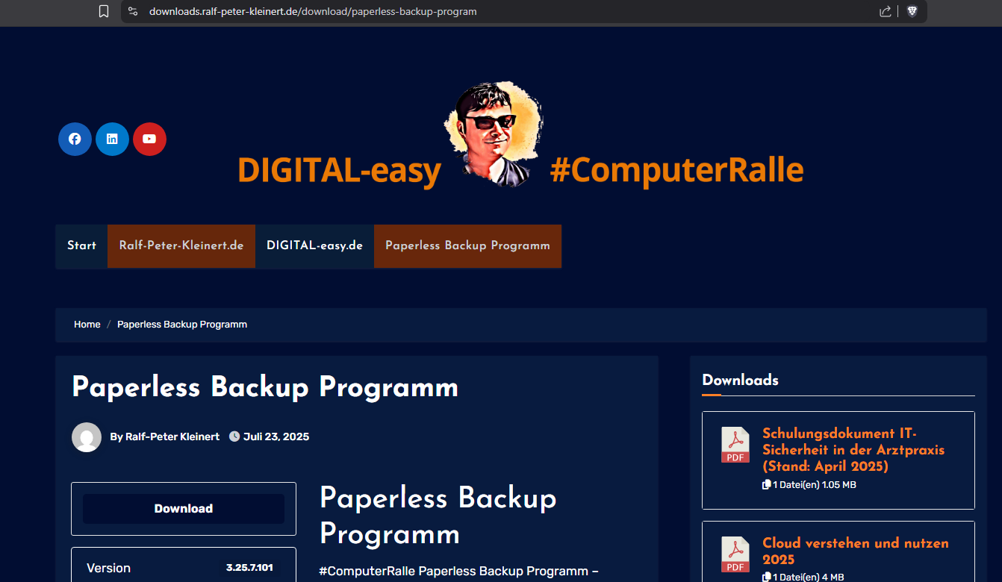This screenshot has width=1002, height=582.
Task: Open the YouTube social icon
Action: (149, 139)
